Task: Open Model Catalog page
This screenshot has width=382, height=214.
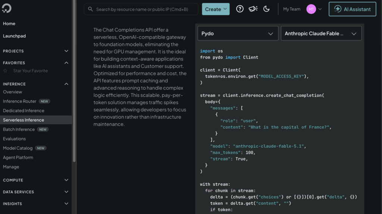Action: [18, 148]
